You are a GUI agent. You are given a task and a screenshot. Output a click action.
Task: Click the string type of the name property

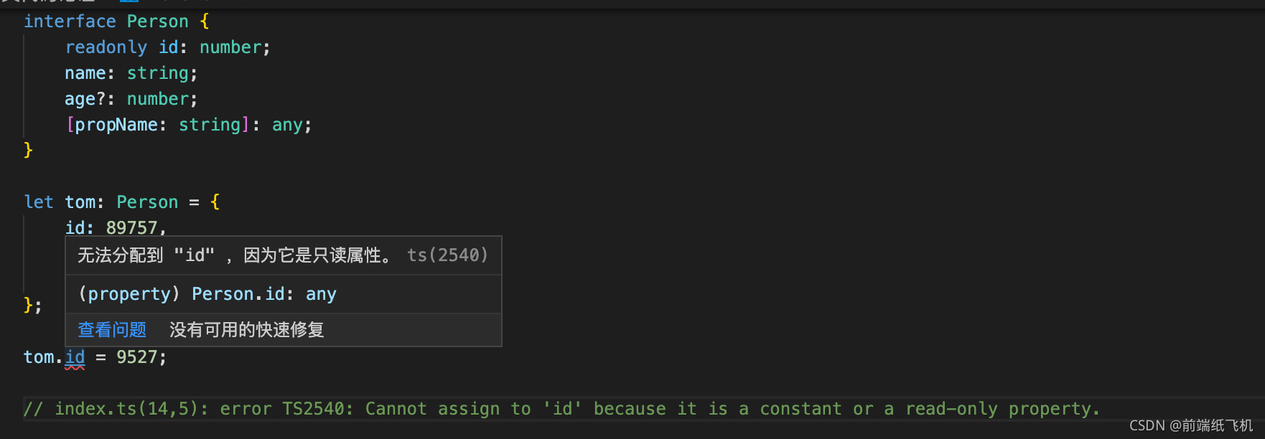pos(157,72)
